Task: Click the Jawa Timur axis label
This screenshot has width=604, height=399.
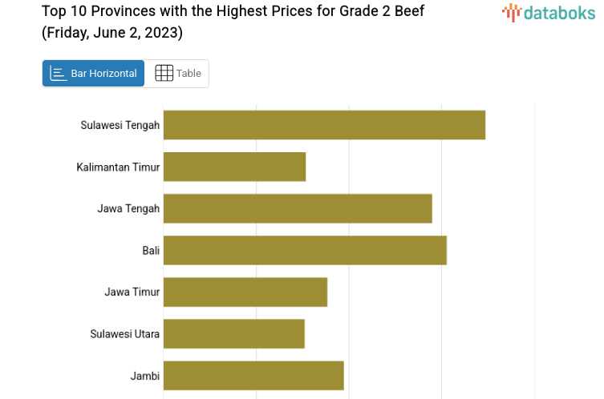Action: [x=132, y=292]
